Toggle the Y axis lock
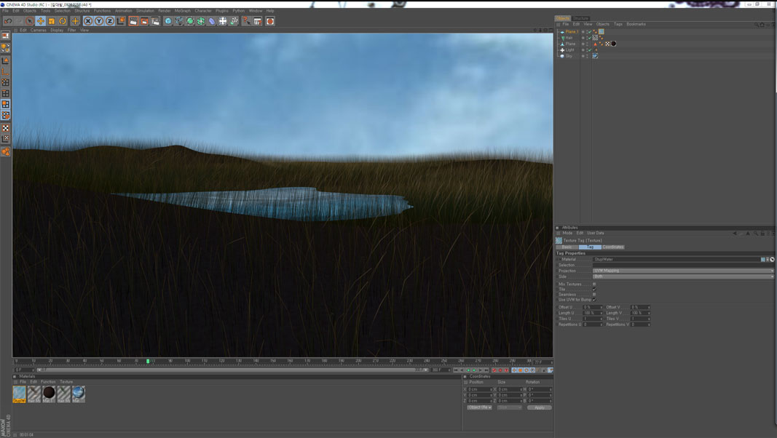 tap(98, 21)
